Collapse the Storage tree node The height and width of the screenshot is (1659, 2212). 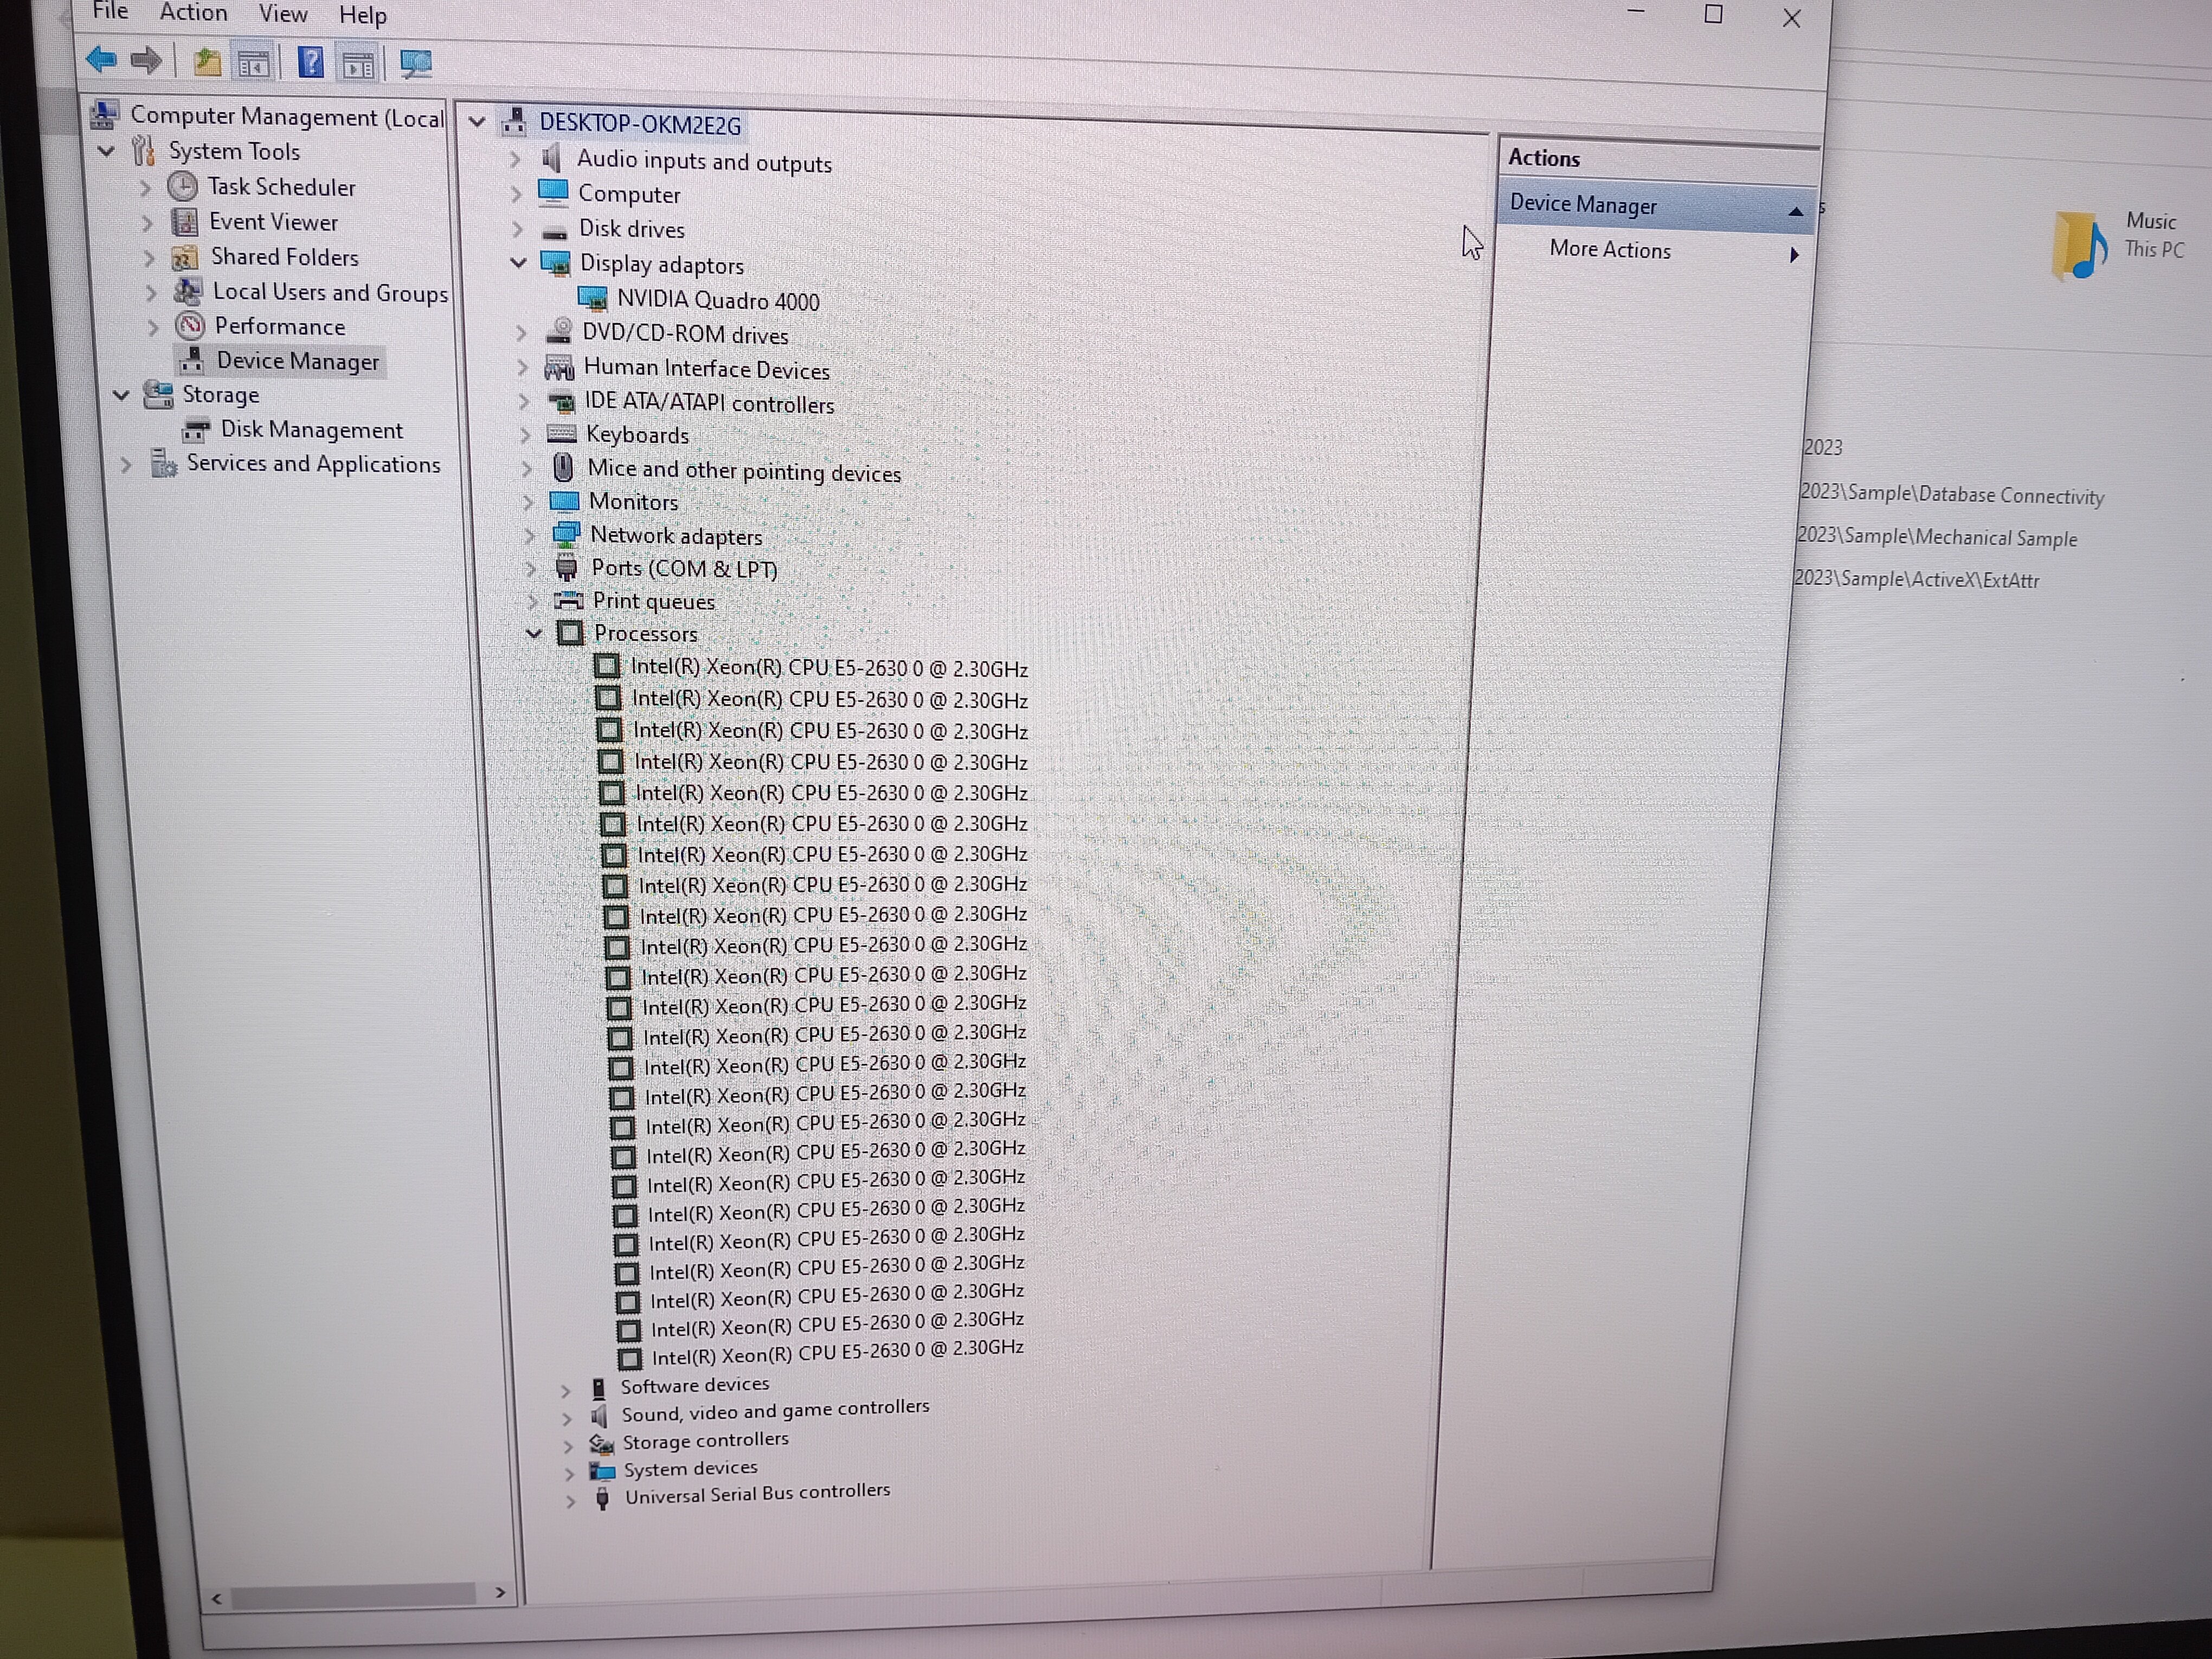pos(121,395)
